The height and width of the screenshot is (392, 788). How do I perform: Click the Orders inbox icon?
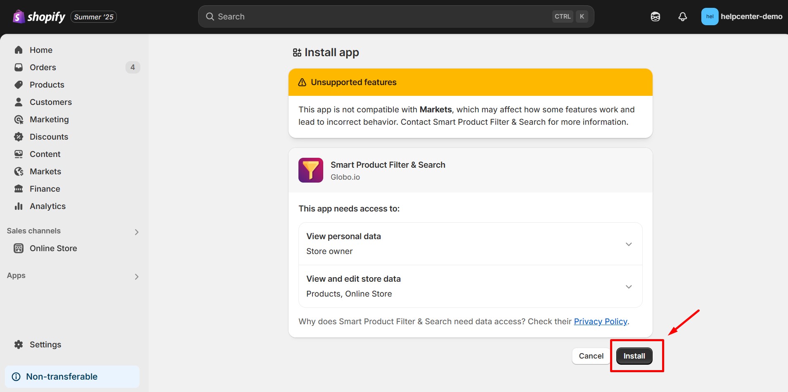click(19, 67)
